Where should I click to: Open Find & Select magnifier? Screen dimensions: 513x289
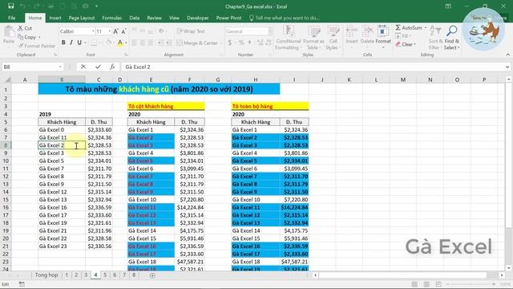coord(452,38)
